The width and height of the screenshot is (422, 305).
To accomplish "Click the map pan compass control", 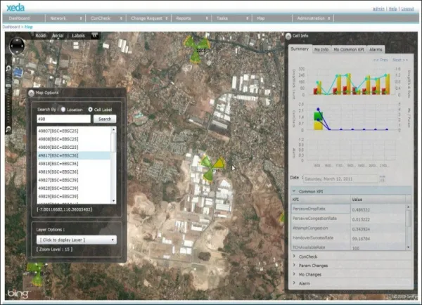I will 16,46.
